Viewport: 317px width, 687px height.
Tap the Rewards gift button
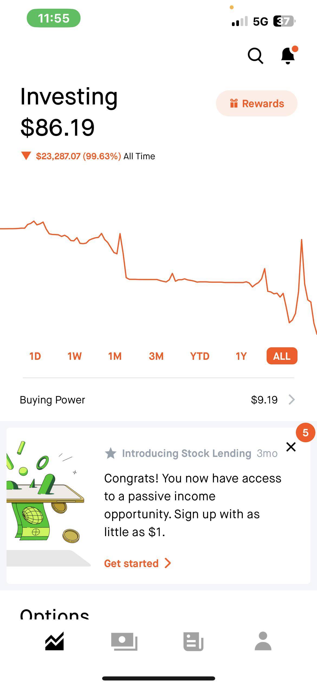tap(256, 103)
